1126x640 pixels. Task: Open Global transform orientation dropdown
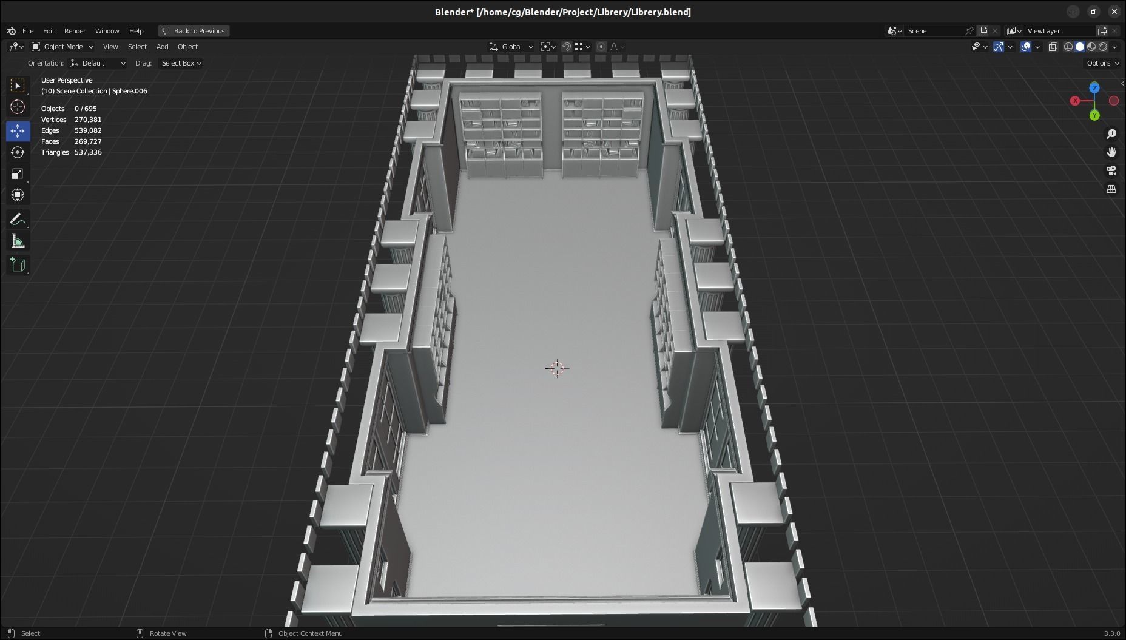[x=511, y=47]
